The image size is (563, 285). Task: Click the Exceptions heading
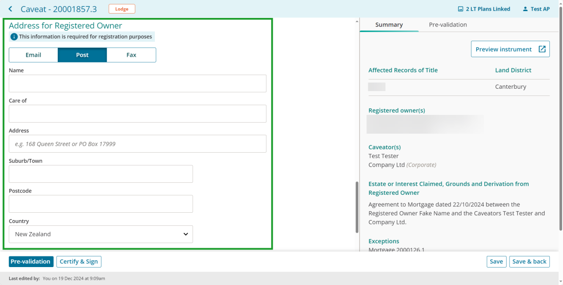click(x=384, y=241)
